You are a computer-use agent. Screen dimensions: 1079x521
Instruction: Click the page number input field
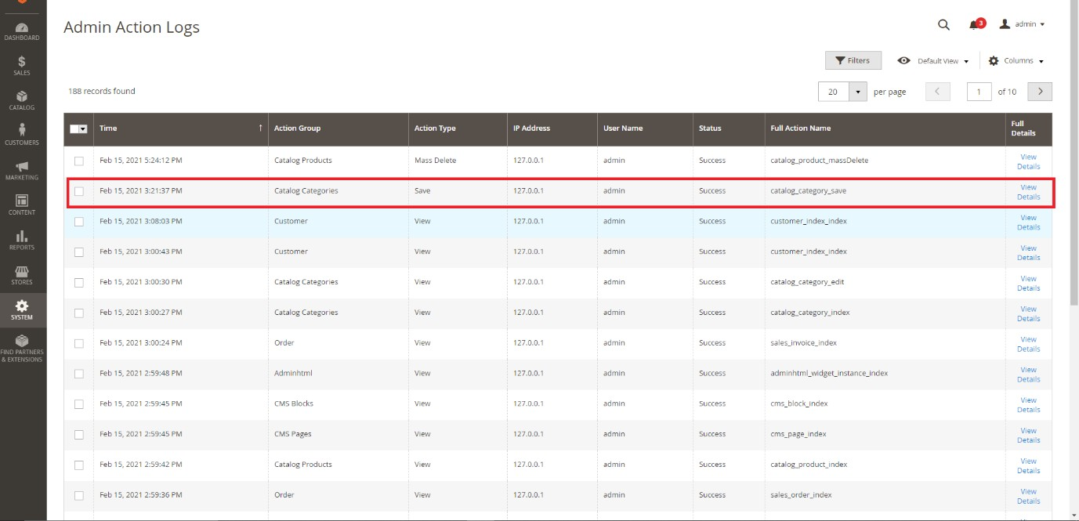point(979,92)
